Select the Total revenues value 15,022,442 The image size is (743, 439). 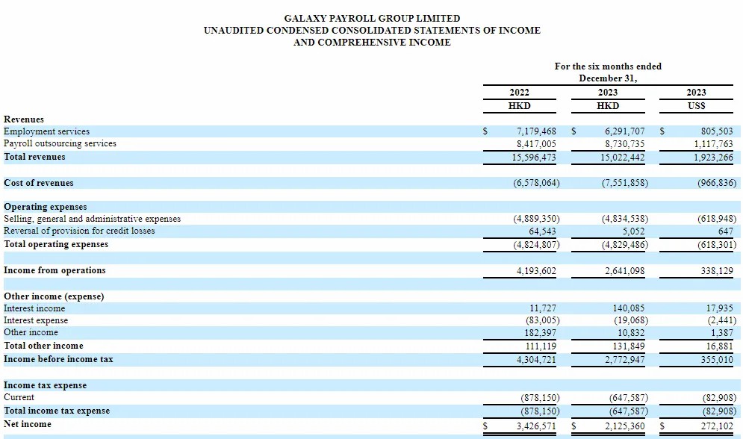[x=623, y=158]
